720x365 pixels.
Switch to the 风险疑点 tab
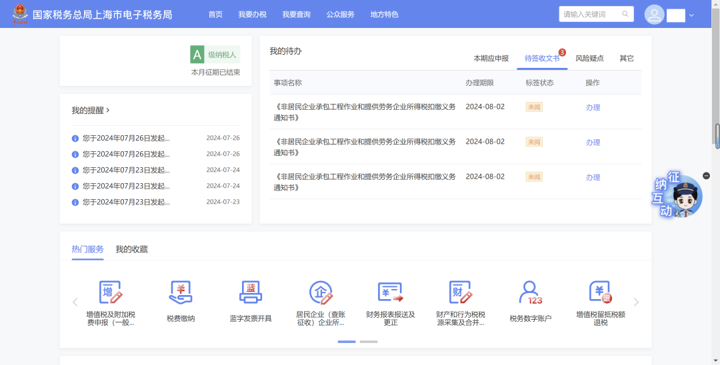tap(589, 59)
